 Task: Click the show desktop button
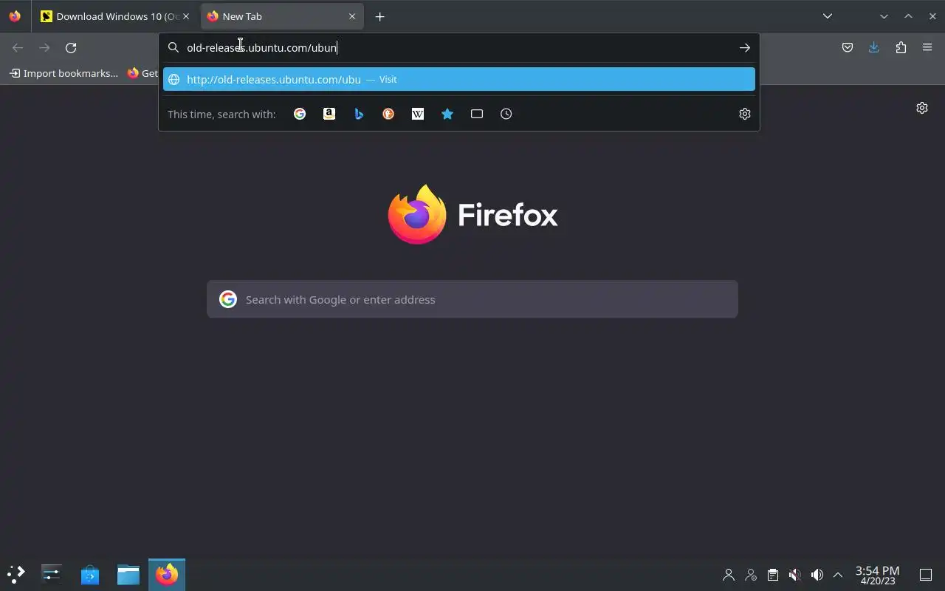[x=926, y=575]
